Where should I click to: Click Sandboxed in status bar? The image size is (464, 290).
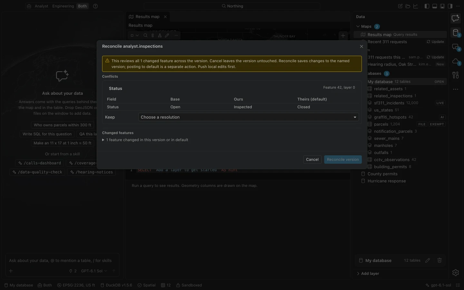[189, 285]
